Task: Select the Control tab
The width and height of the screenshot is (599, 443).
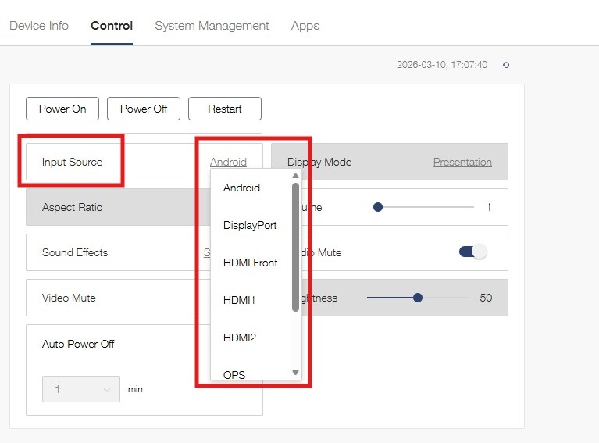Action: click(112, 26)
